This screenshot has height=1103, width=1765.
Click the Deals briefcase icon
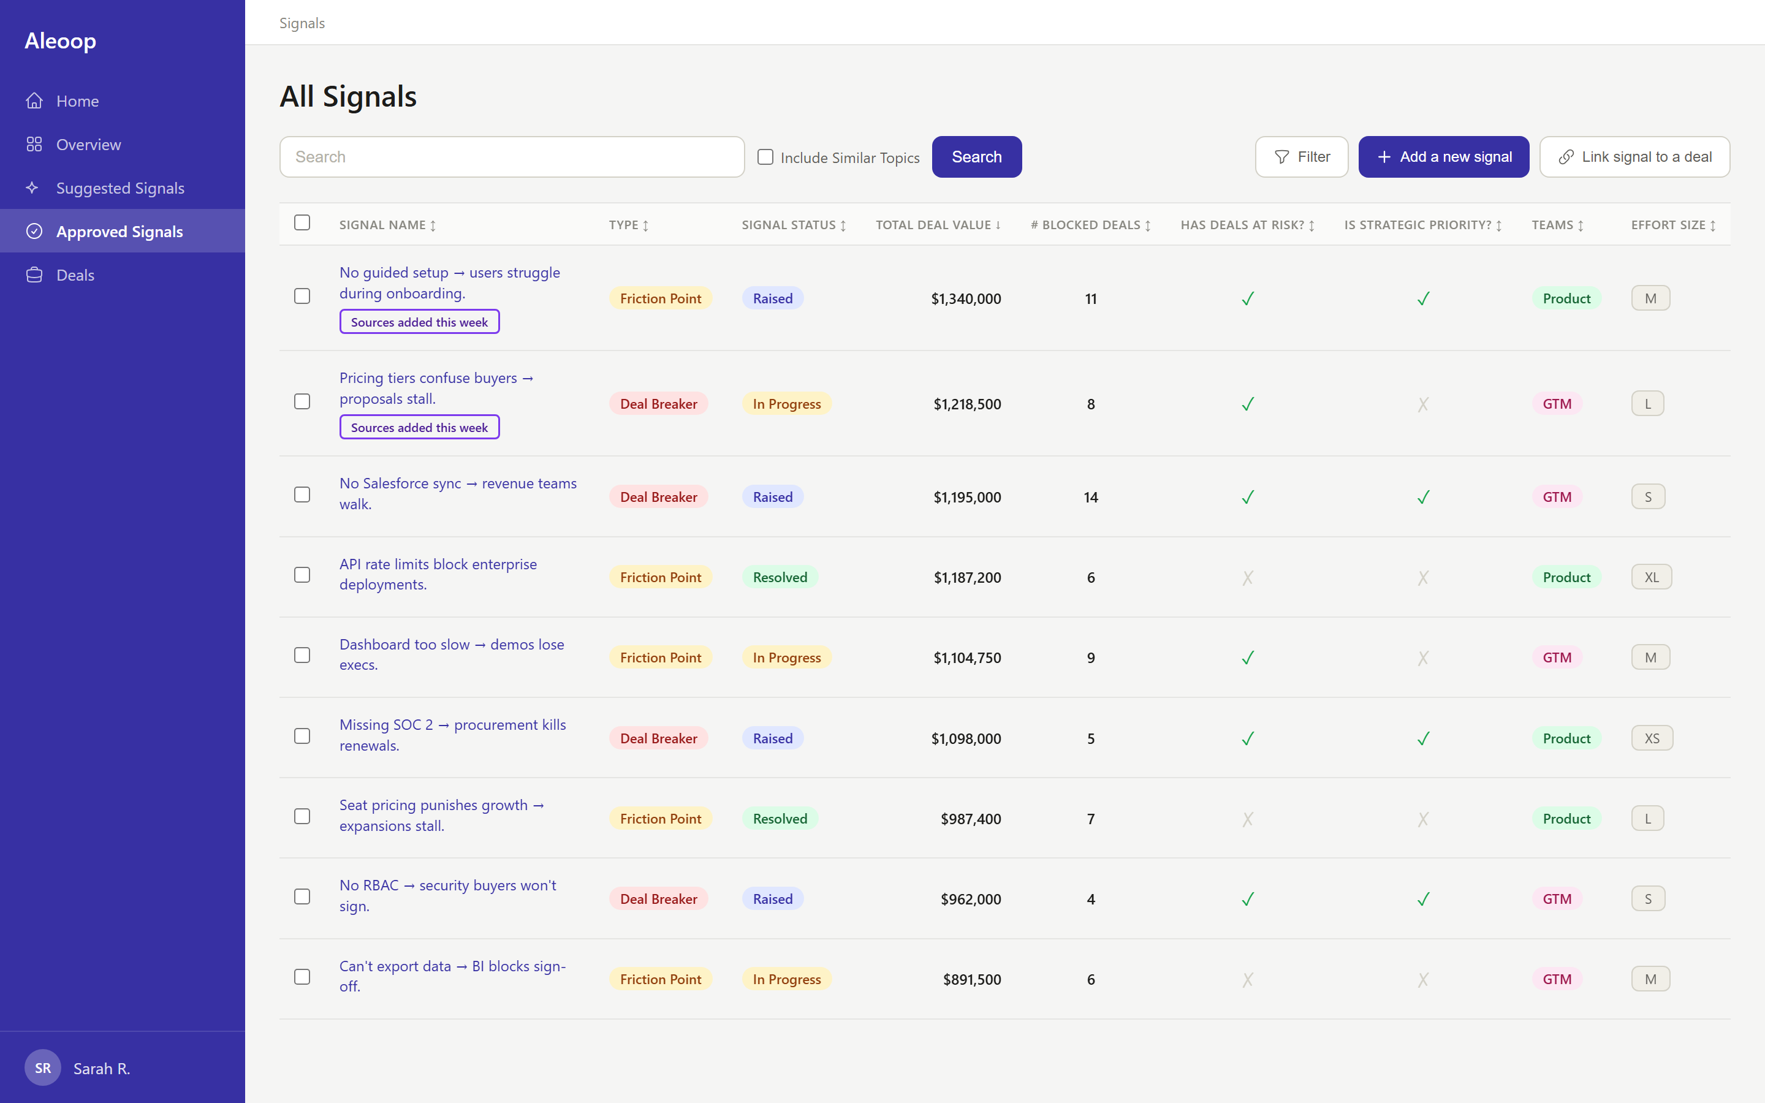(x=34, y=275)
